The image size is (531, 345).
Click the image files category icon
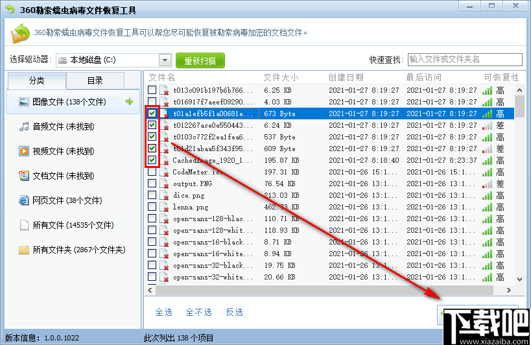pyautogui.click(x=24, y=102)
